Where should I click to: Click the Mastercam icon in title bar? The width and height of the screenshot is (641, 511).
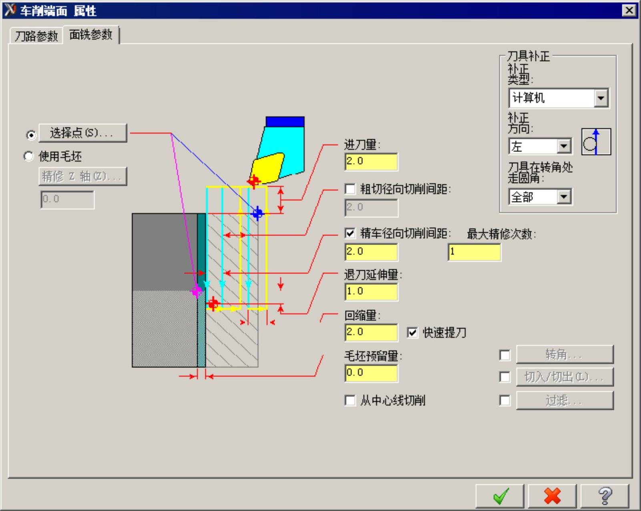pos(10,10)
